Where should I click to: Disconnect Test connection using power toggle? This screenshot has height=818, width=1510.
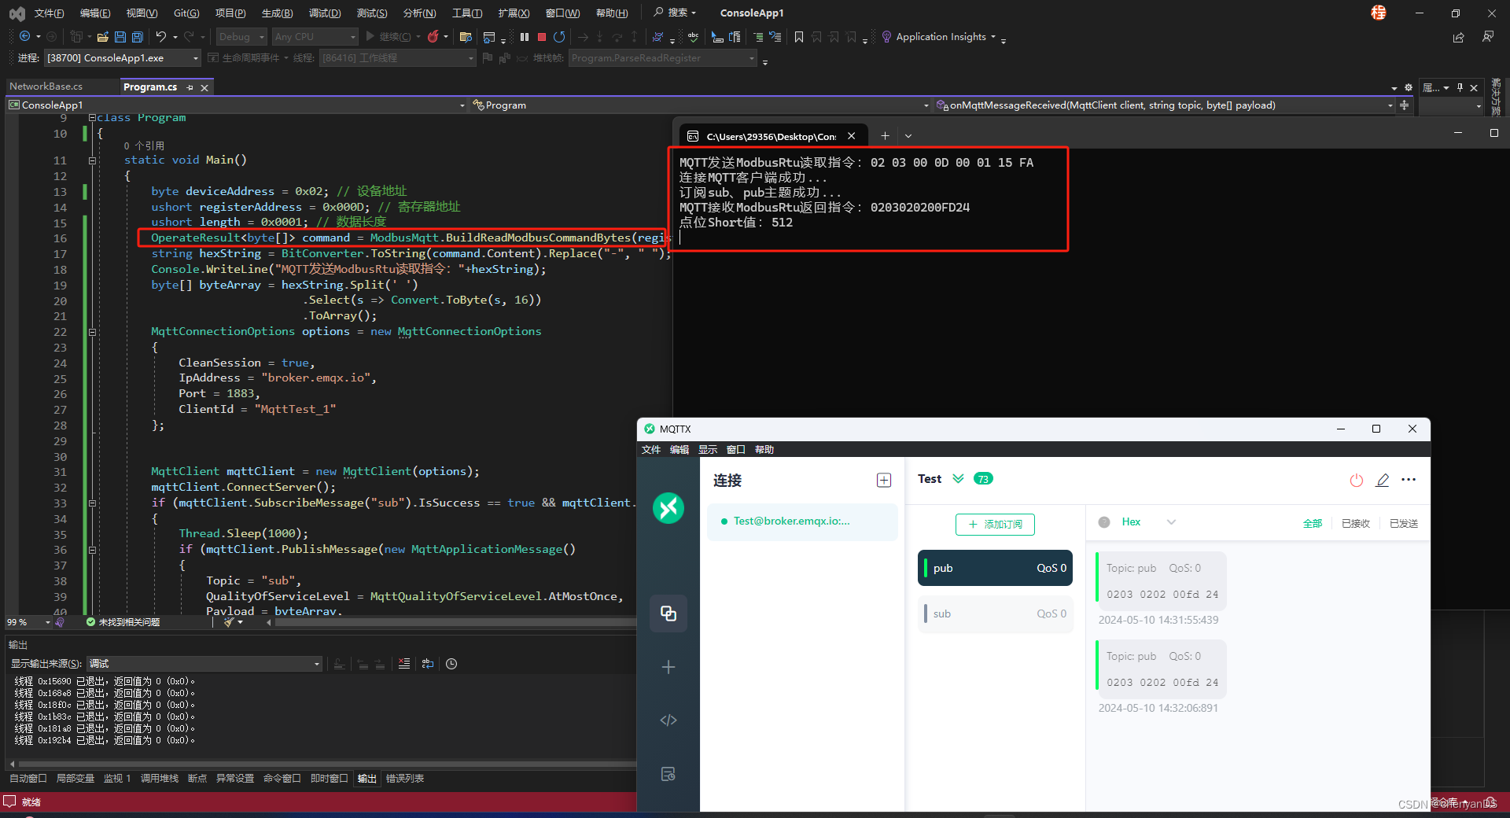coord(1356,480)
